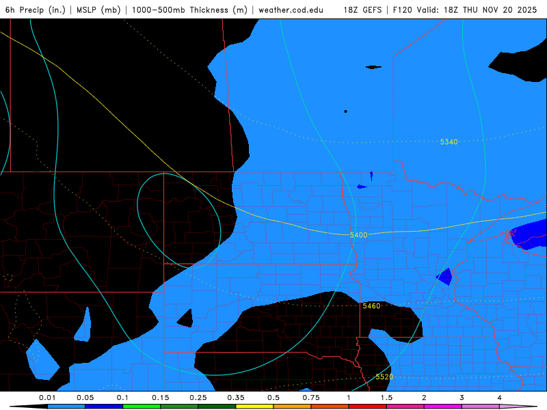The width and height of the screenshot is (547, 410).
Task: Select the 5460 thickness contour label
Action: 371,305
